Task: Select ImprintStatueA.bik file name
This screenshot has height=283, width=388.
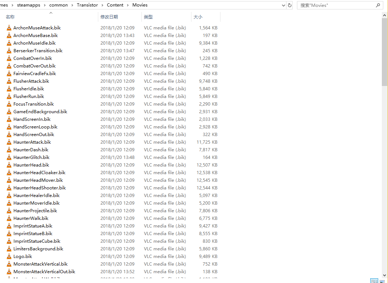Action: 33,226
